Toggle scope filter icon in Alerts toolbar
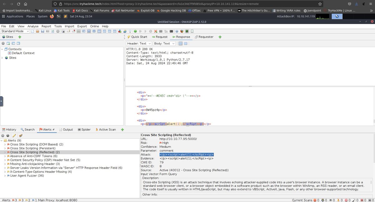The width and height of the screenshot is (375, 202). point(3,136)
